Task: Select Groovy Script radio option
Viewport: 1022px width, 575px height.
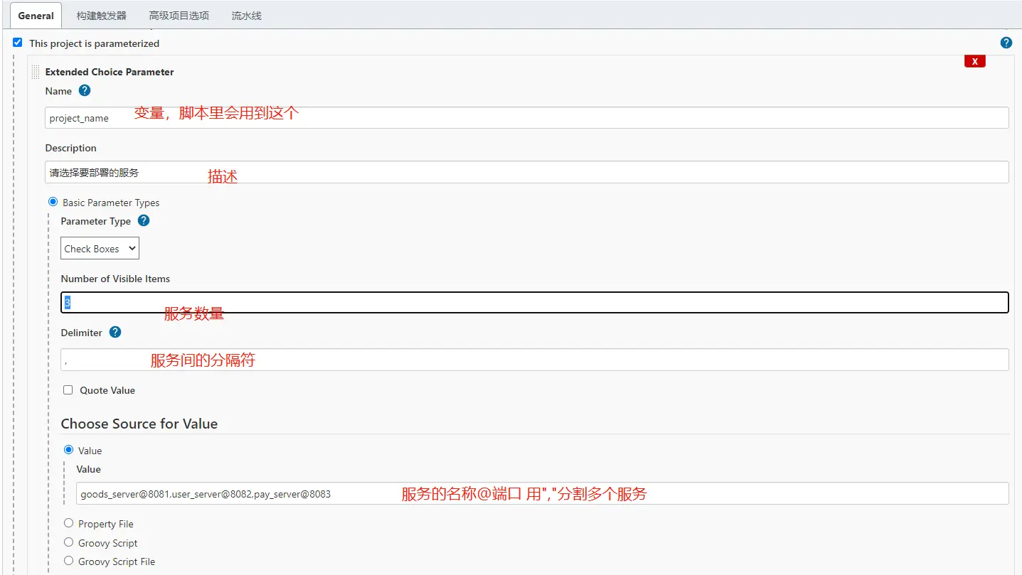Action: coord(69,542)
